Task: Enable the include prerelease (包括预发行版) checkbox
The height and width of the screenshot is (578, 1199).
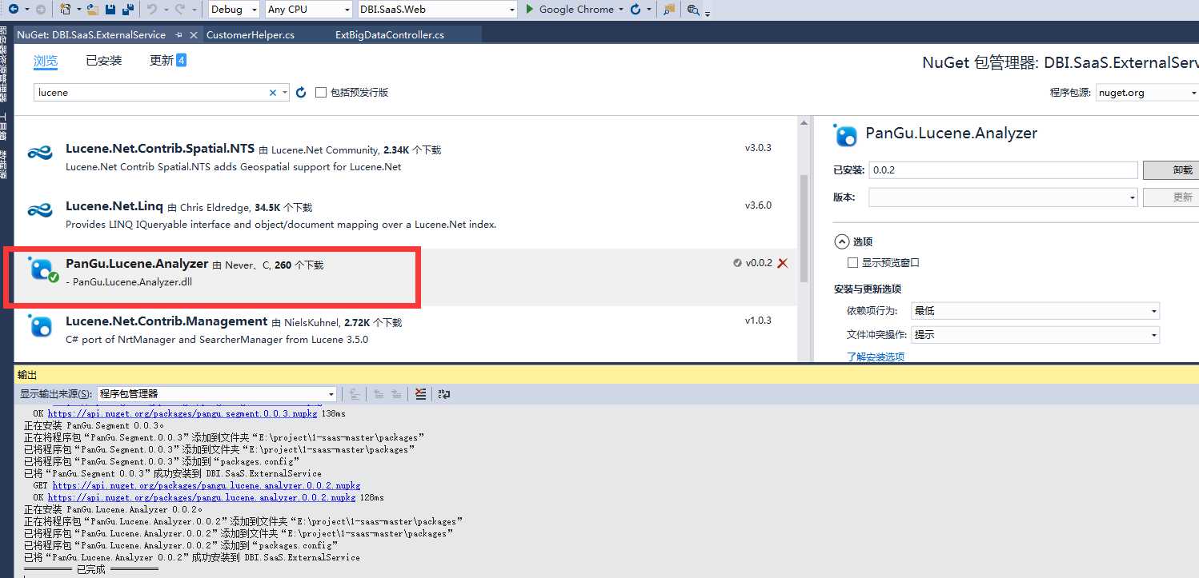Action: [321, 92]
